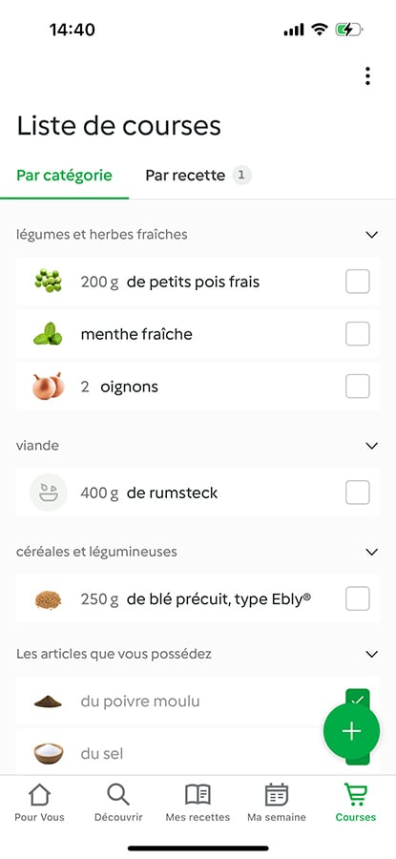The width and height of the screenshot is (396, 859).
Task: Go to Pour Vous home icon
Action: tap(39, 794)
